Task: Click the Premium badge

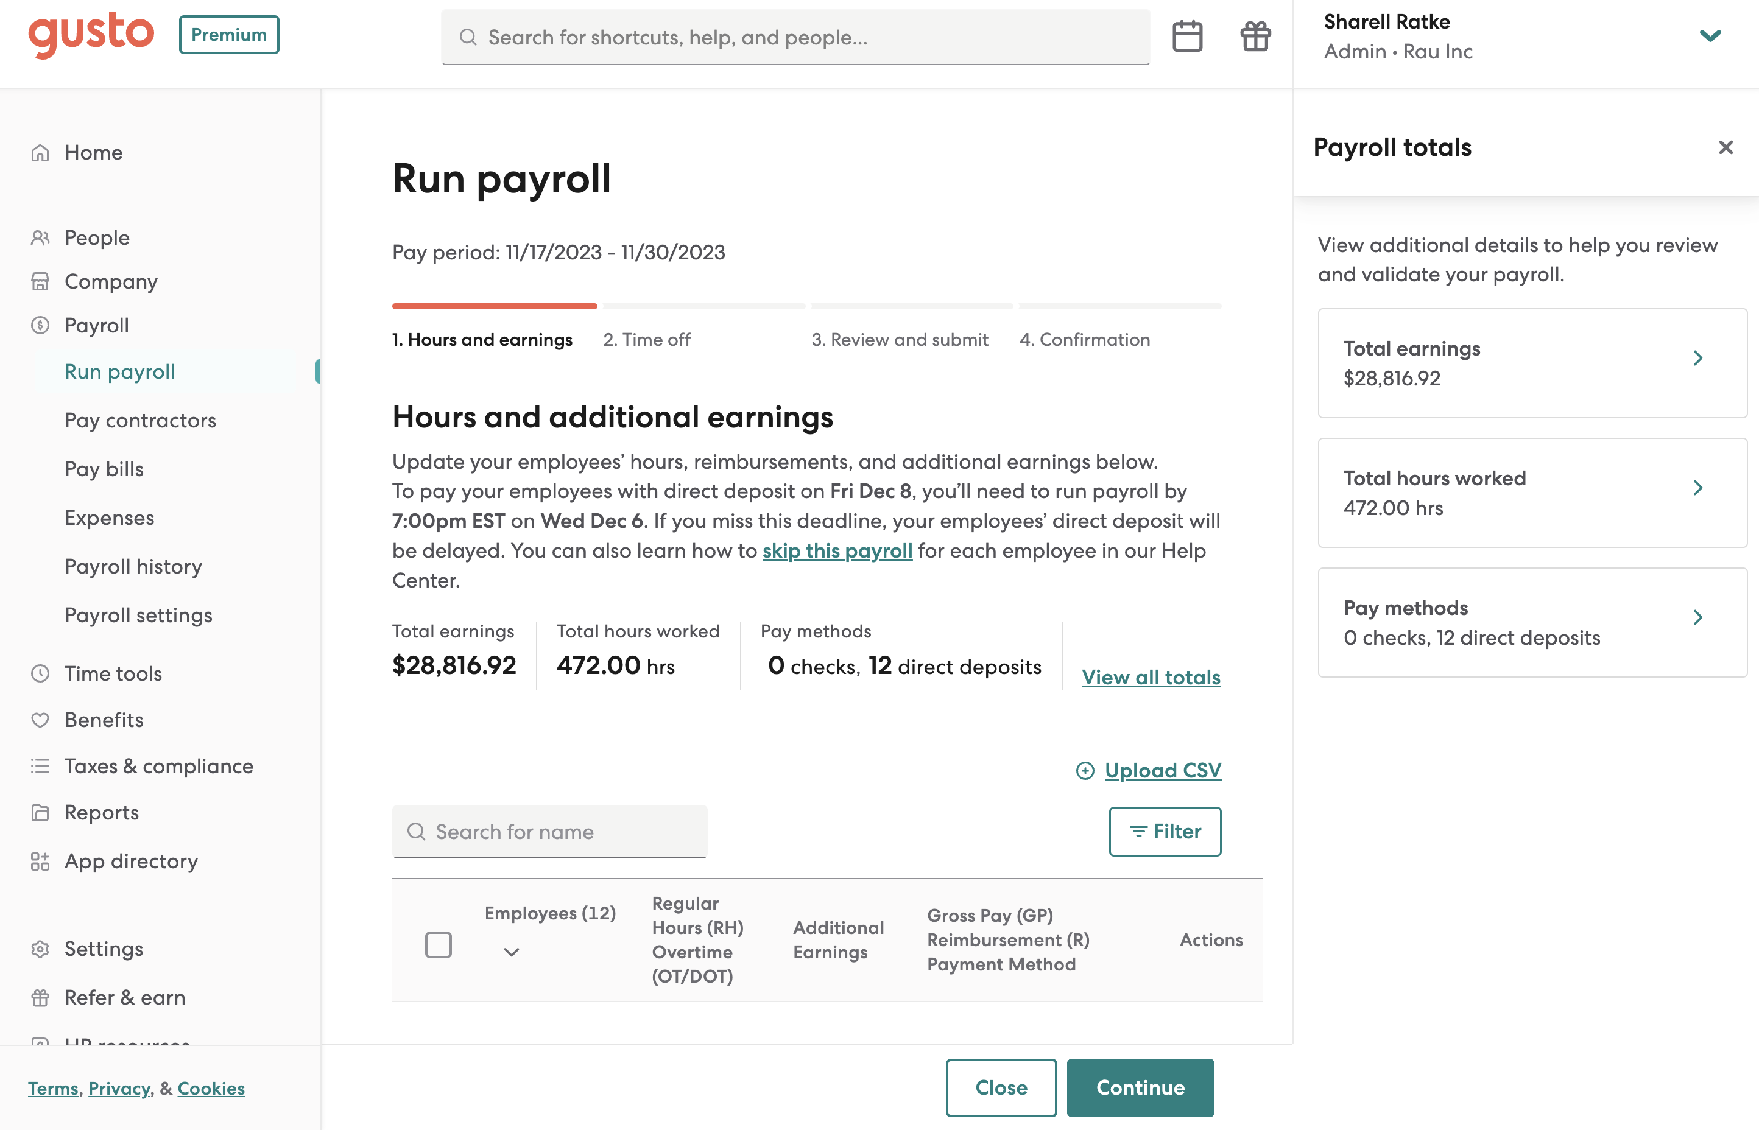Action: point(228,35)
